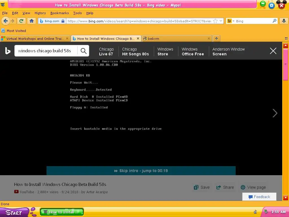The height and width of the screenshot is (217, 289).
Task: Click the Mypal icon in title bar
Action: (3, 5)
